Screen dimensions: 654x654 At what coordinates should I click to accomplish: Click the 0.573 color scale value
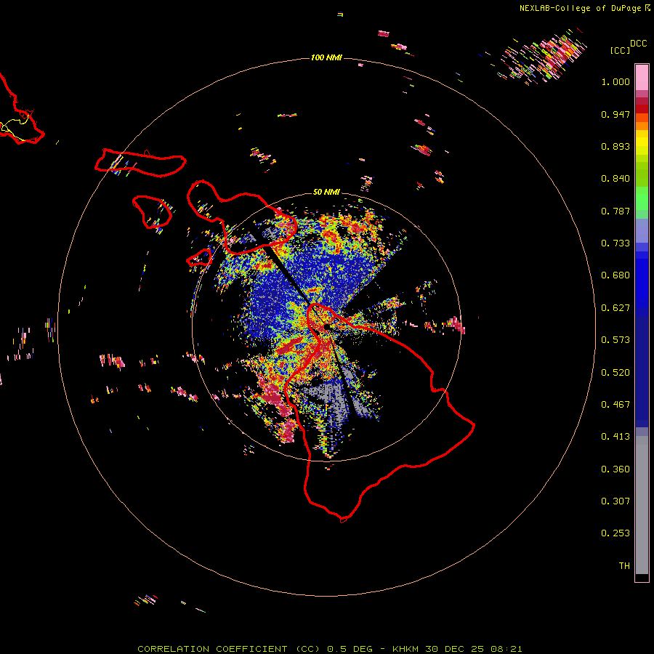click(x=615, y=340)
